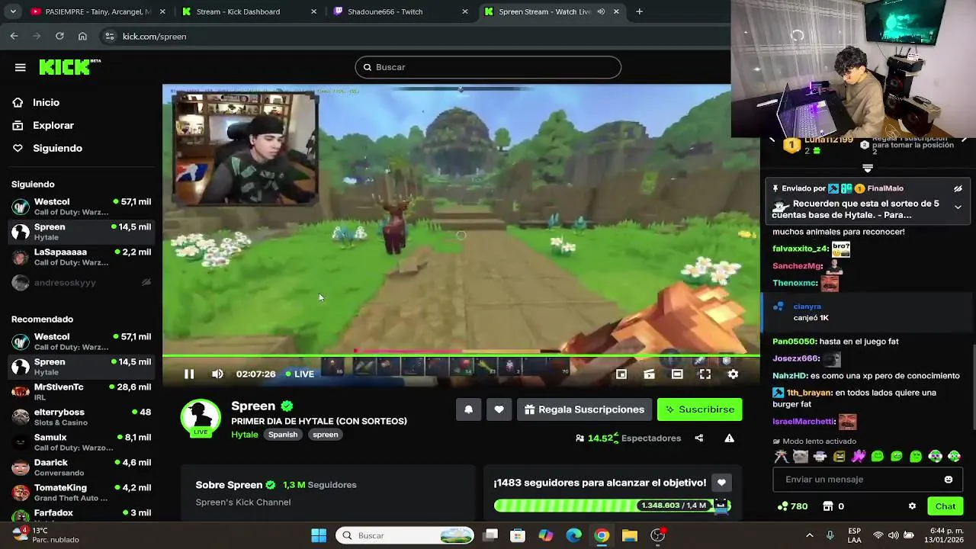This screenshot has height=549, width=976.
Task: Follow Spreen with the heart button
Action: pos(499,409)
